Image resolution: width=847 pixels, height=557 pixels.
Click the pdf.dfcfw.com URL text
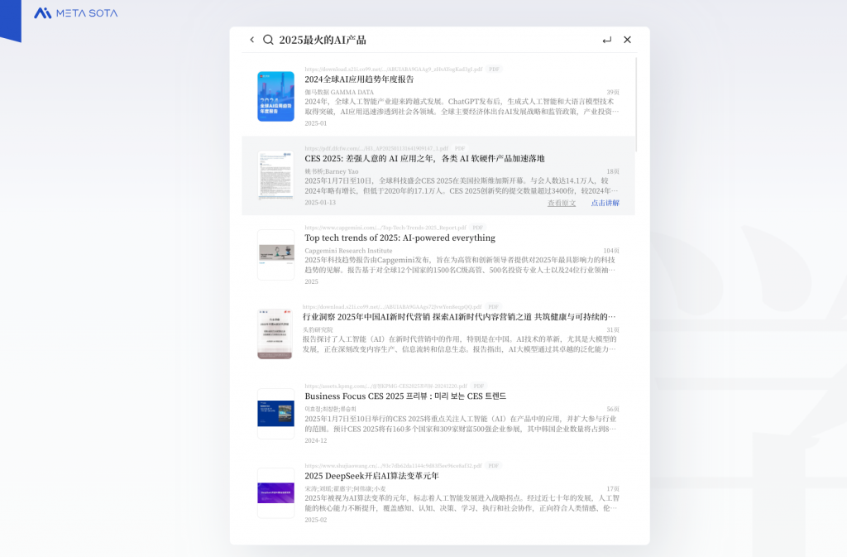376,149
